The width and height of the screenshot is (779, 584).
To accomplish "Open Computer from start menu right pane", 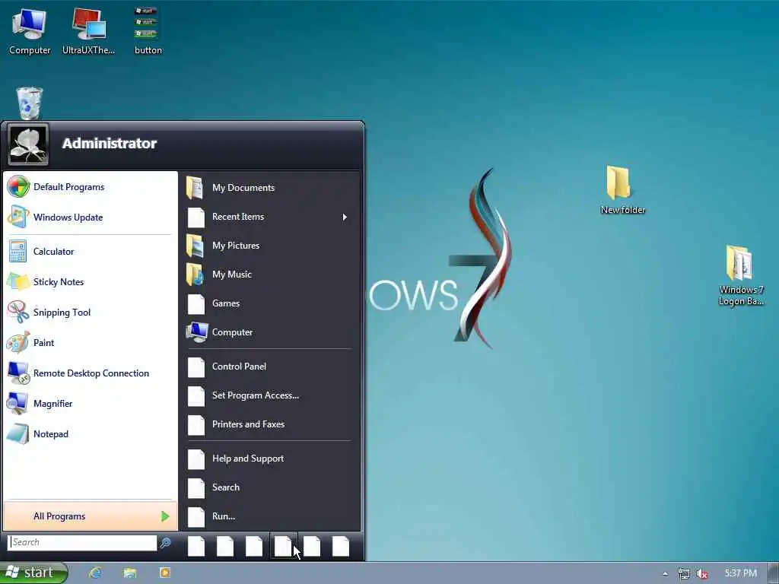I will (x=270, y=332).
